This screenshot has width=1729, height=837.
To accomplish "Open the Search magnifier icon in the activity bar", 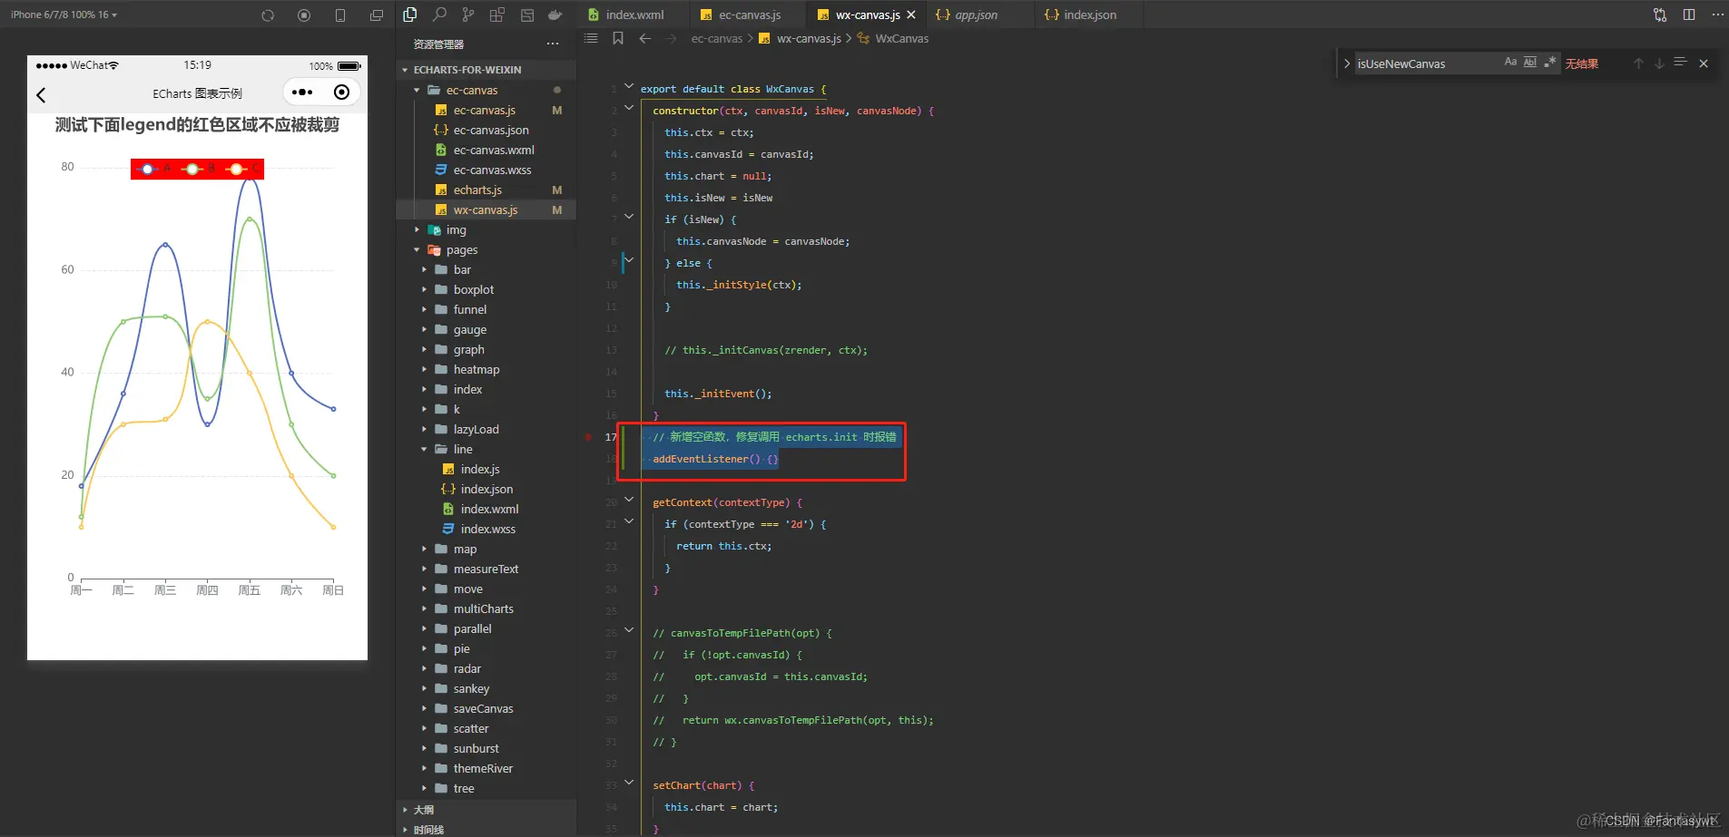I will click(x=439, y=15).
